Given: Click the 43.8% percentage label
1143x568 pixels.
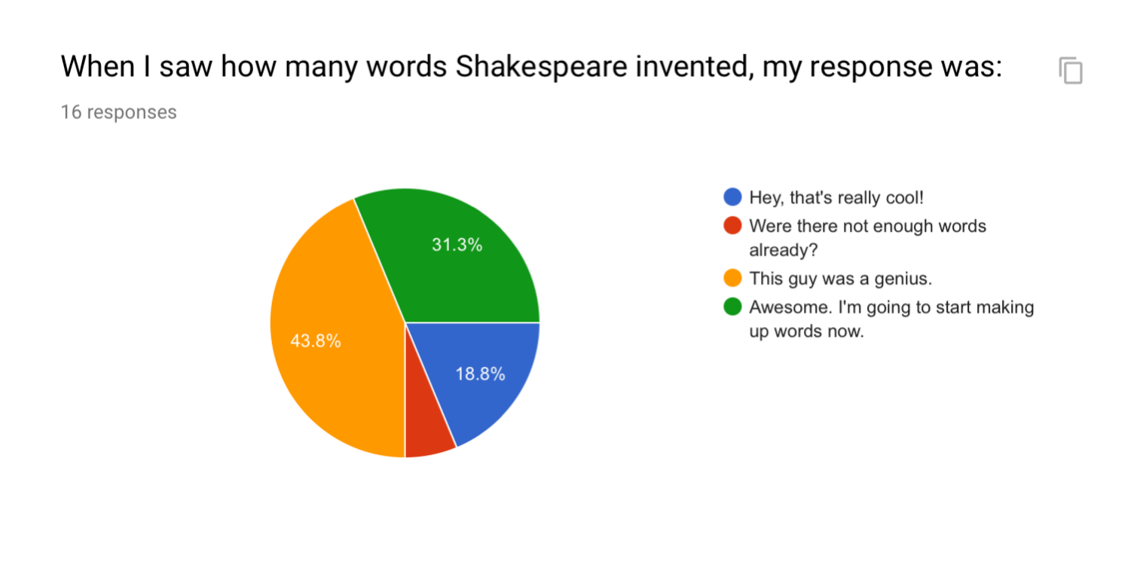Looking at the screenshot, I should [316, 341].
